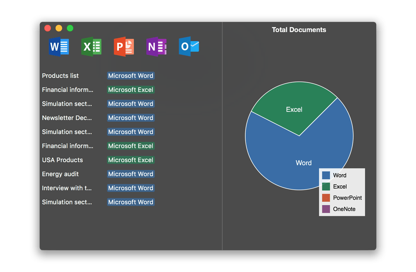Select the "Newsletter Dec..." document name
The image size is (416, 272).
67,118
